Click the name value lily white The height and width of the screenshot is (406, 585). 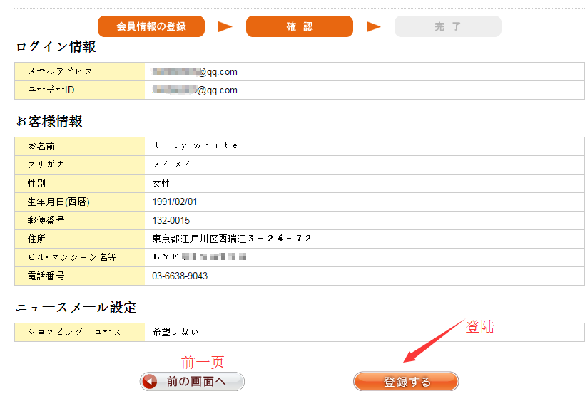tap(196, 146)
